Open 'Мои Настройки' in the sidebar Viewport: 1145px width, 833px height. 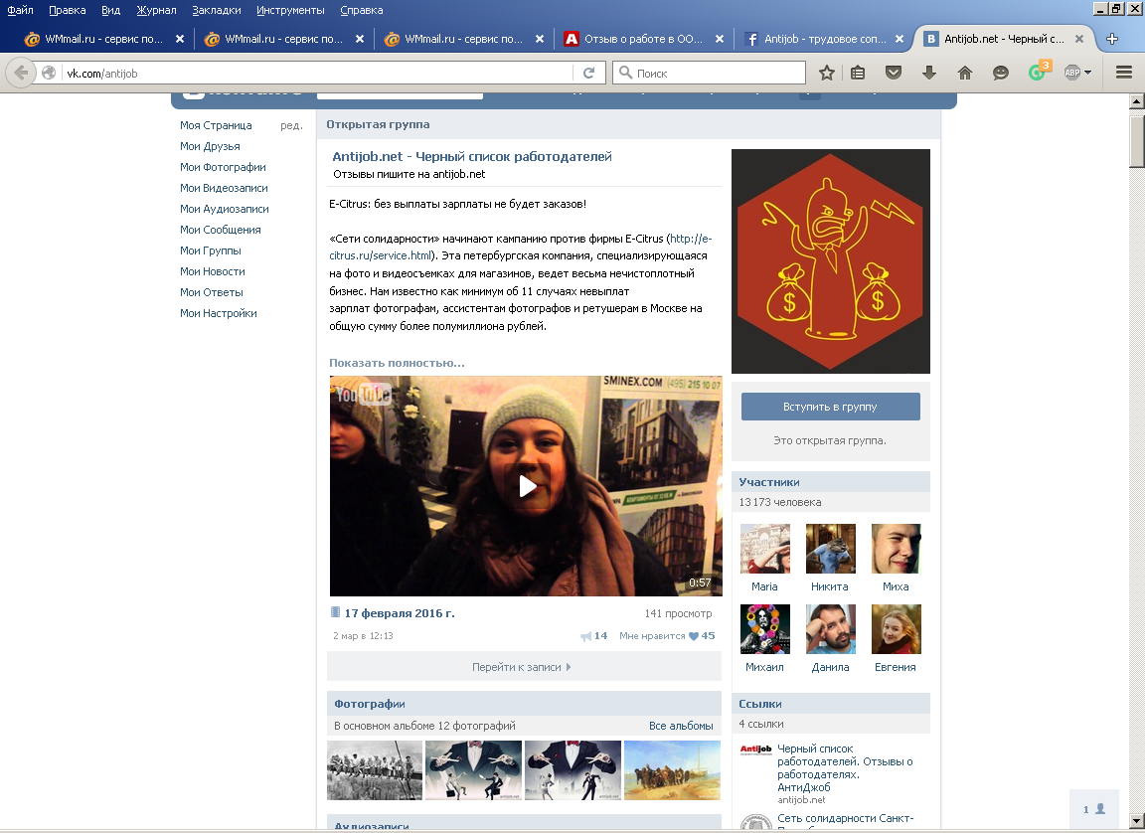pos(219,313)
